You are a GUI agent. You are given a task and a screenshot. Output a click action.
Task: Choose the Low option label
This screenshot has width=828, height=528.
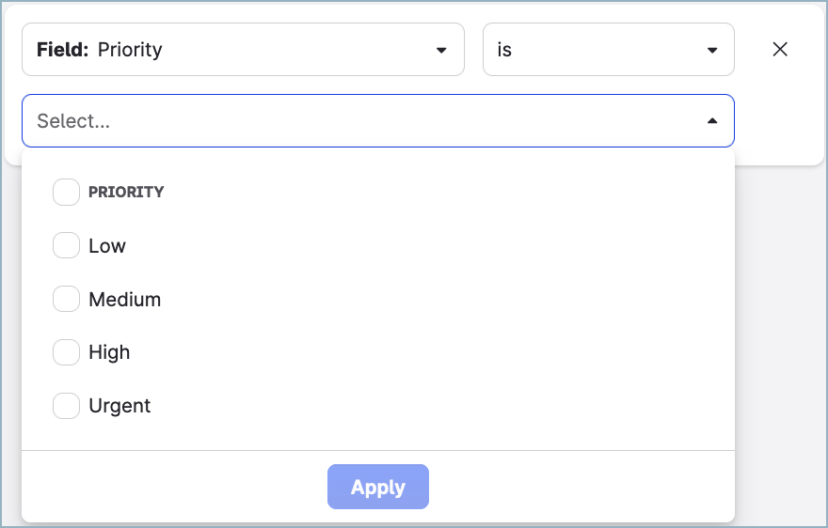(x=107, y=246)
